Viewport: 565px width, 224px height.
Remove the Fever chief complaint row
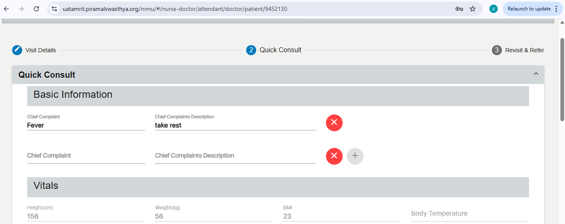334,122
